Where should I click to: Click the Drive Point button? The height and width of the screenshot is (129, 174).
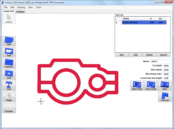tap(151, 86)
